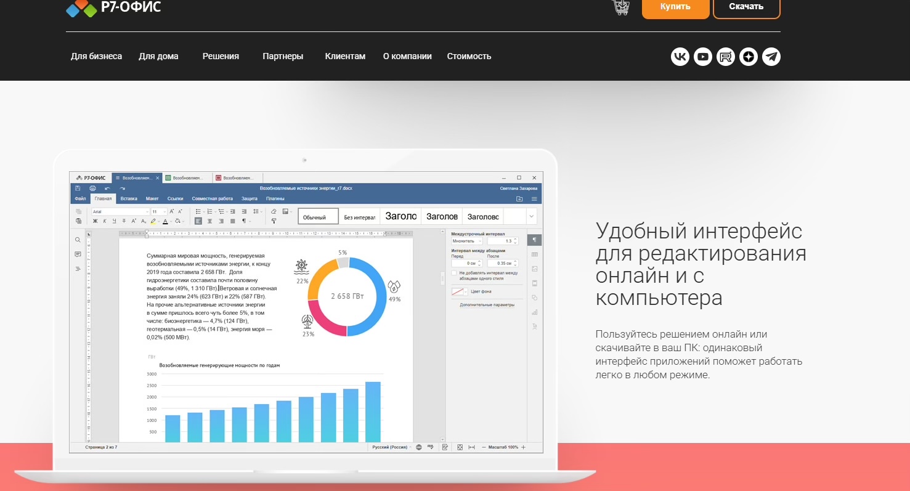Click the После spacing field 0.35 см
Viewport: 910px width, 491px height.
point(503,264)
